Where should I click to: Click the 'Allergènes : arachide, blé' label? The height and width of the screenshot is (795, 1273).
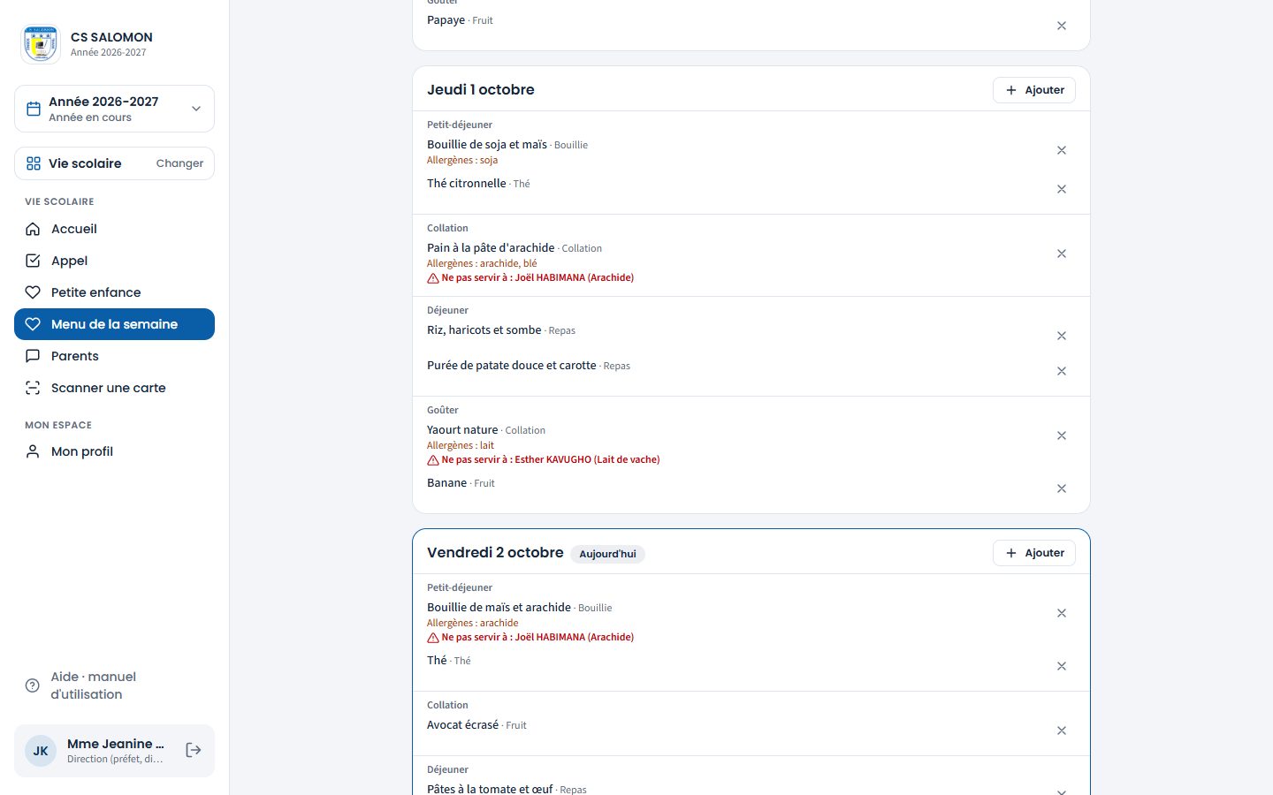click(x=482, y=263)
